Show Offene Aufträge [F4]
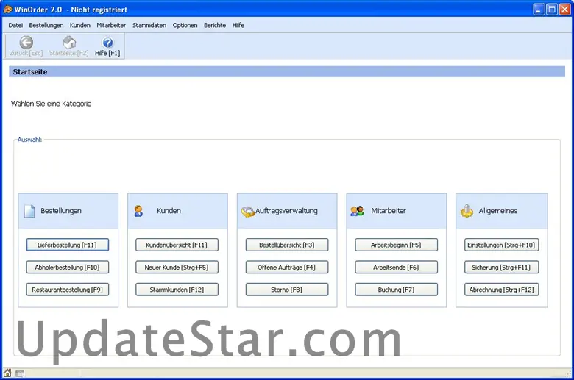Screen dimensions: 574x380 pyautogui.click(x=287, y=268)
